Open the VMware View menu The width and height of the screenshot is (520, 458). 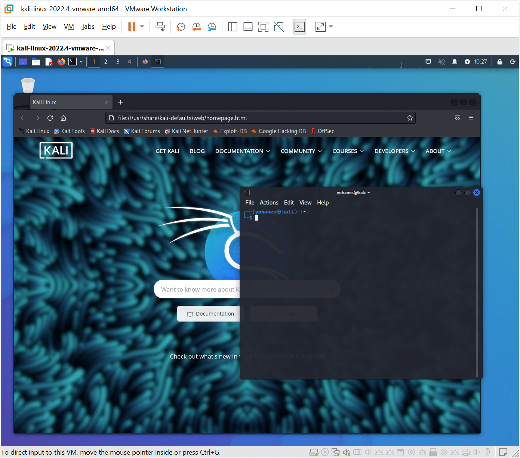[49, 27]
